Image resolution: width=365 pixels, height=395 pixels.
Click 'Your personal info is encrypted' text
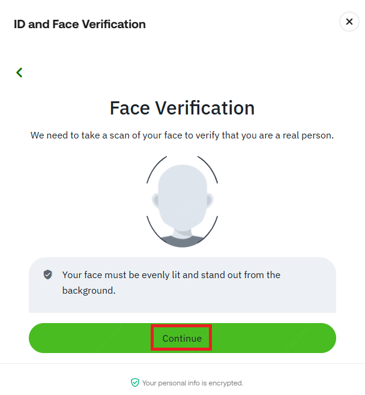(192, 382)
